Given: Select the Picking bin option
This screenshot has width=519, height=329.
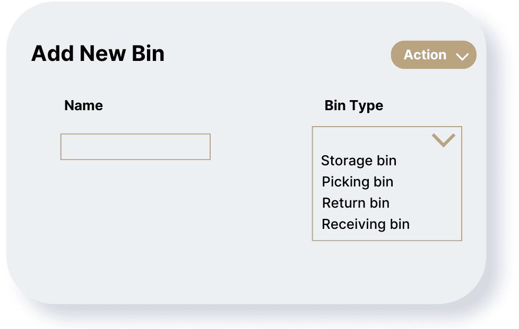Looking at the screenshot, I should (x=358, y=182).
